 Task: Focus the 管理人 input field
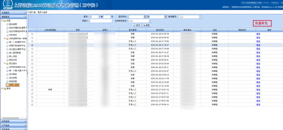point(101,21)
